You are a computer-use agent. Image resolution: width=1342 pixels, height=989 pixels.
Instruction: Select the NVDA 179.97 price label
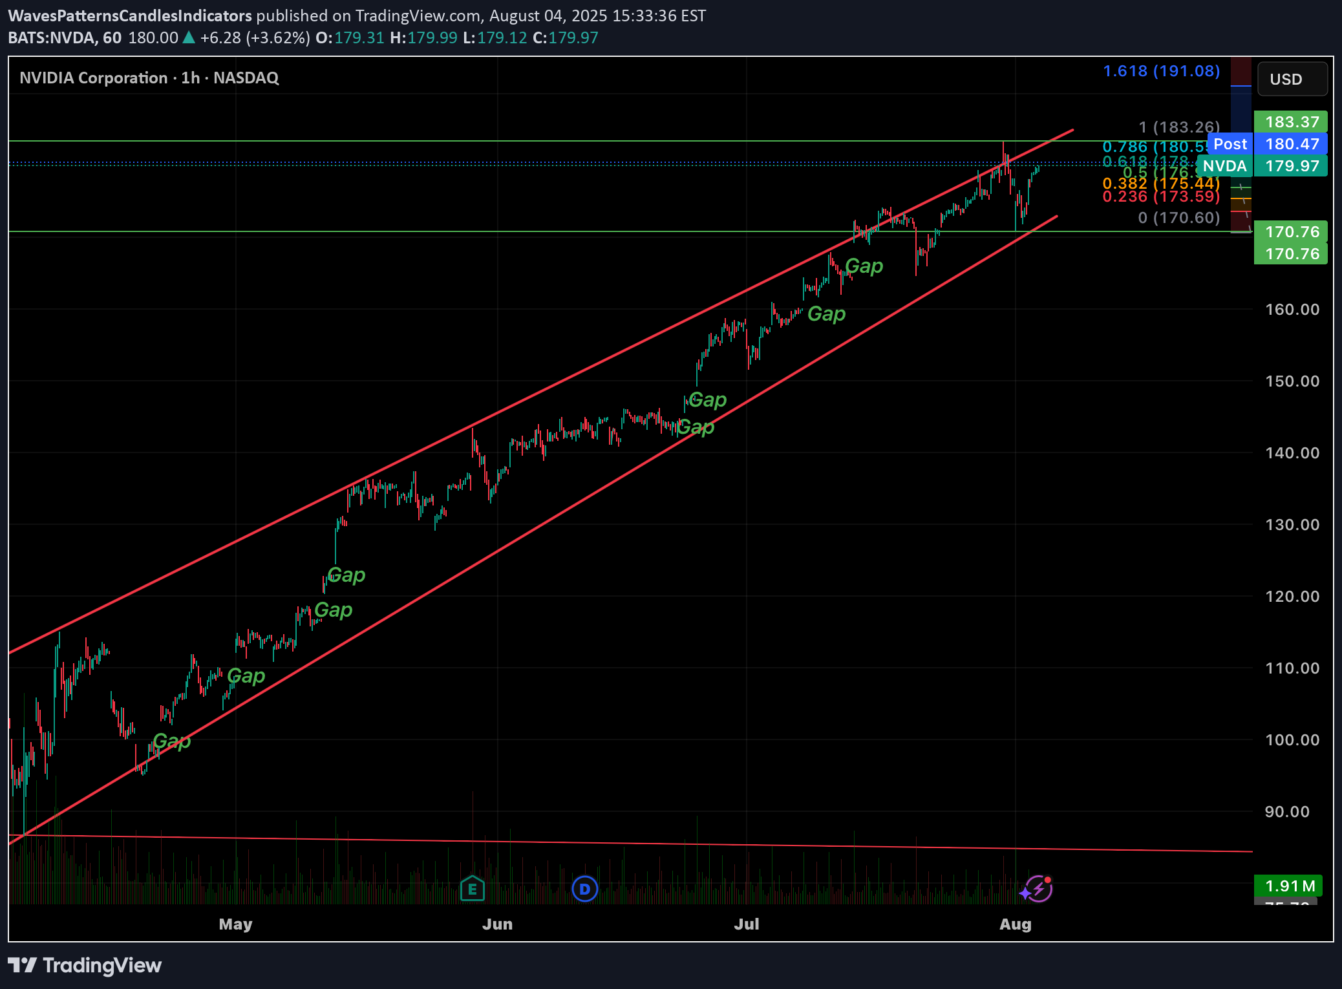[x=1262, y=166]
